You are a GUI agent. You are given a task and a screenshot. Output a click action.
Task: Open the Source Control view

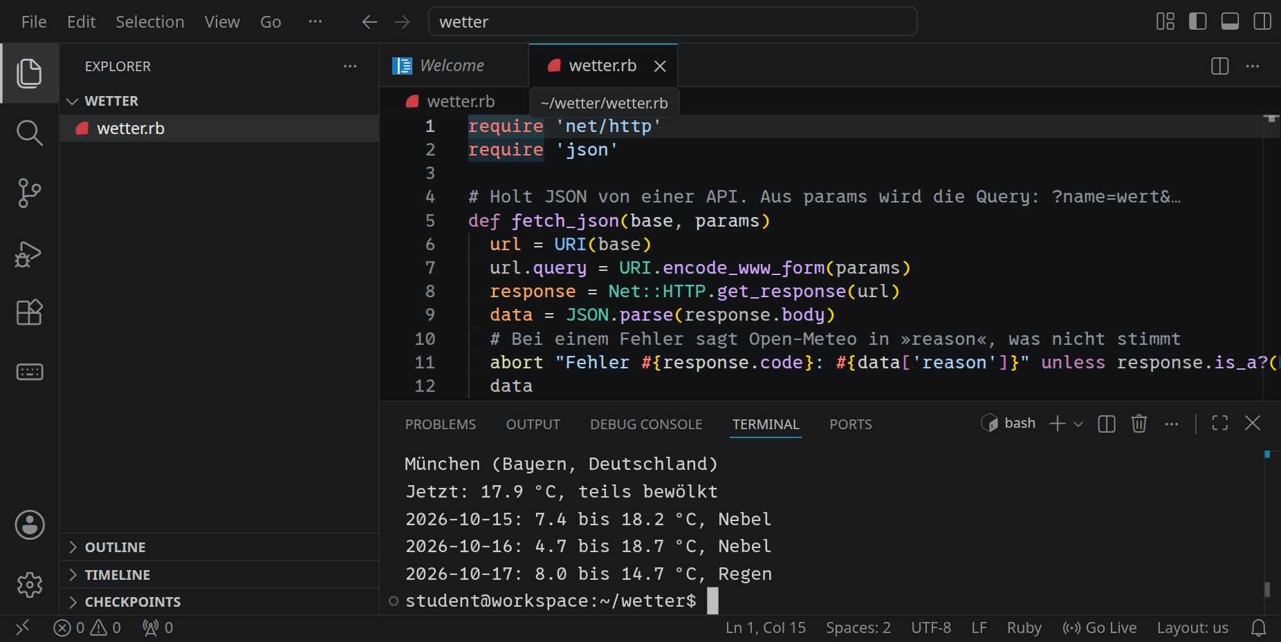pos(29,193)
